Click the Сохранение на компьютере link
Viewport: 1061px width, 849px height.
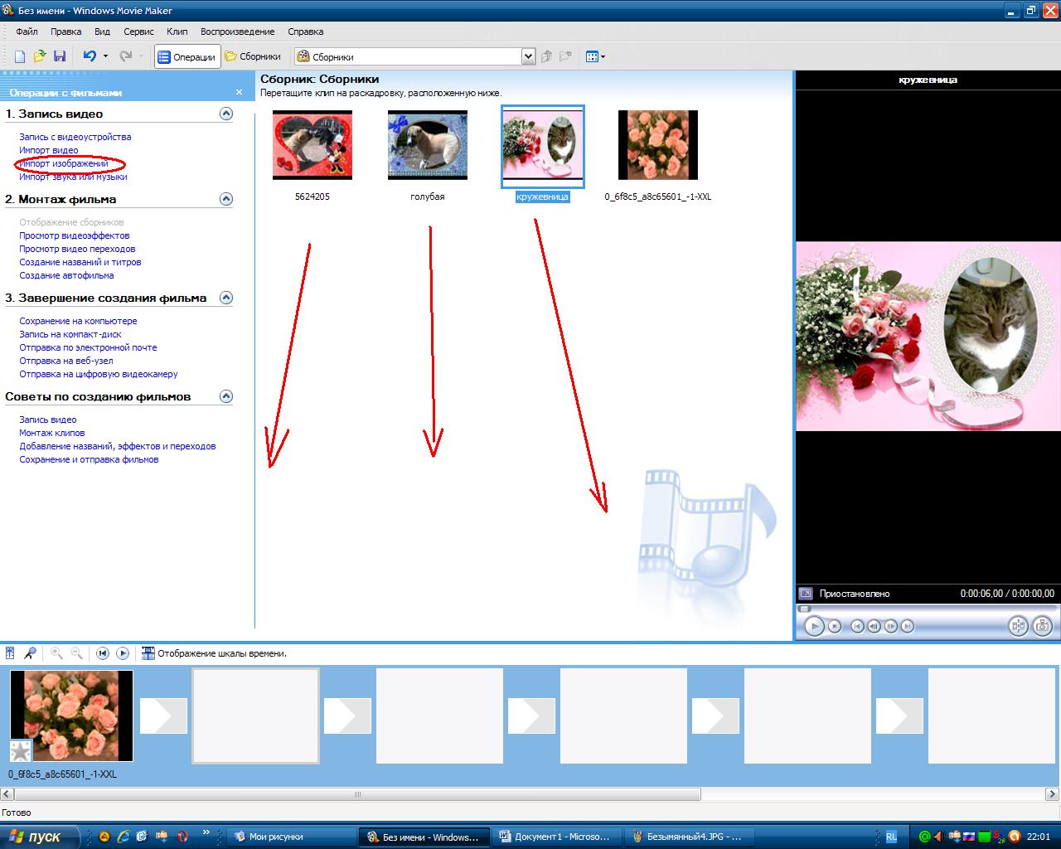click(78, 321)
